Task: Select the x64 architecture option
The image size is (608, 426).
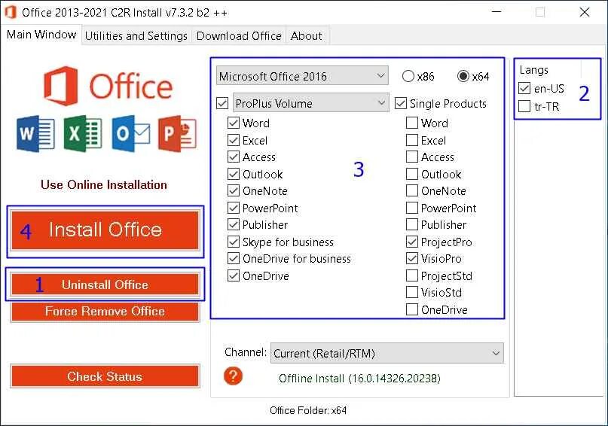Action: click(x=463, y=76)
